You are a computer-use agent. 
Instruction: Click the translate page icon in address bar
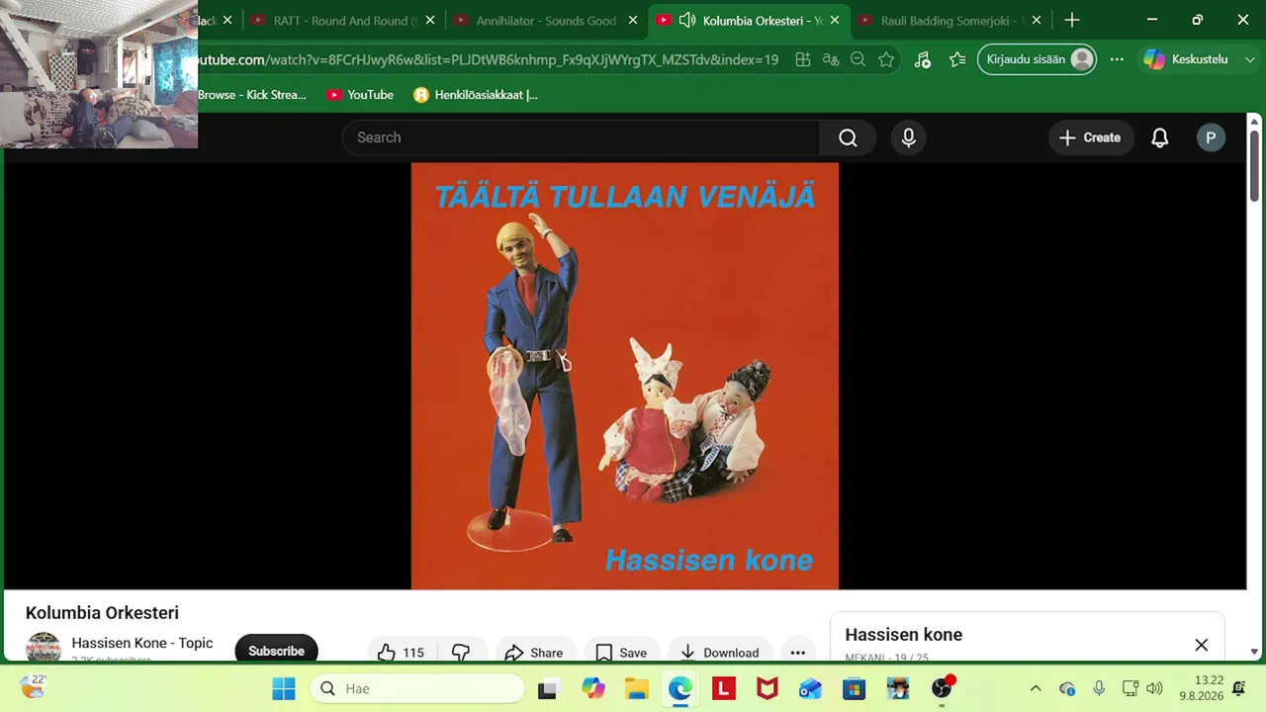(831, 59)
